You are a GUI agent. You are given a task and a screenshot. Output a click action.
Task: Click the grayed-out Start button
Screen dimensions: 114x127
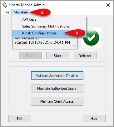point(30,56)
